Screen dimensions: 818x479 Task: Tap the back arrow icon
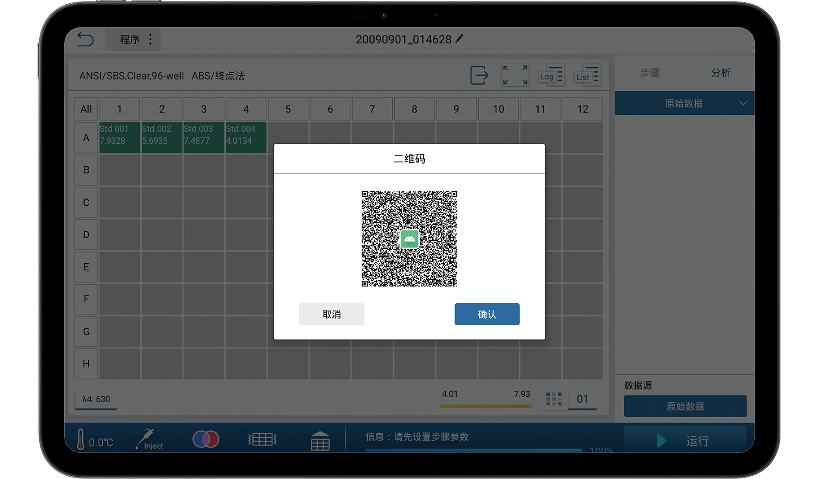click(x=86, y=39)
